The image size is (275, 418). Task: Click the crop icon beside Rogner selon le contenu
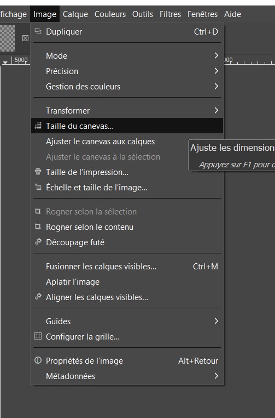pyautogui.click(x=38, y=227)
